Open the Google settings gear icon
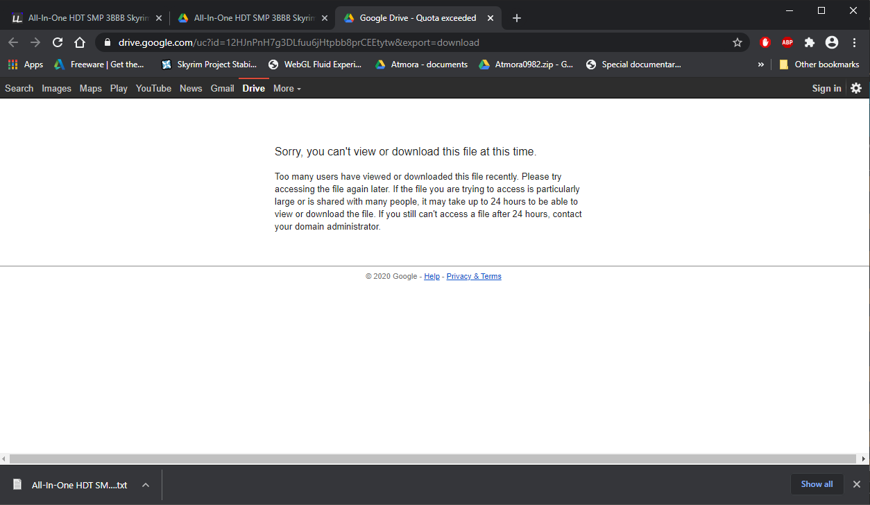Image resolution: width=870 pixels, height=505 pixels. click(856, 88)
